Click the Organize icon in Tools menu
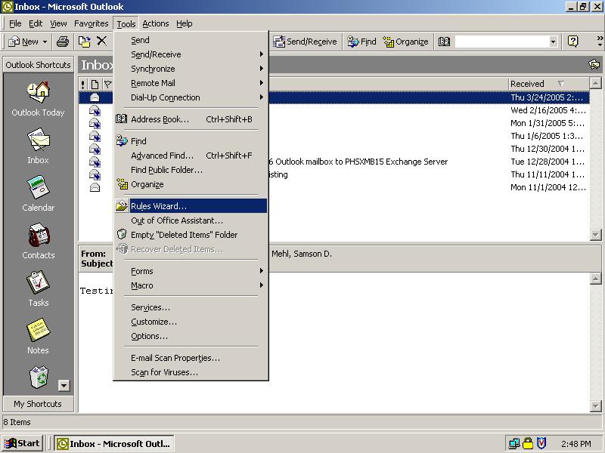 click(x=123, y=184)
